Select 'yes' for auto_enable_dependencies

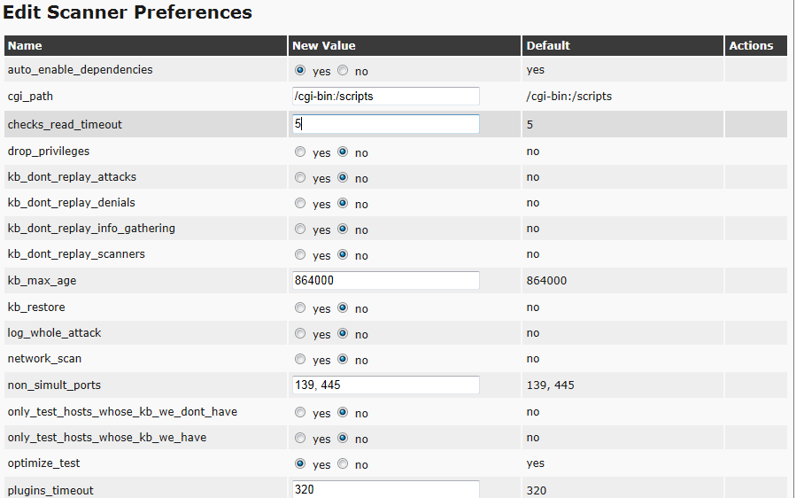pos(300,70)
